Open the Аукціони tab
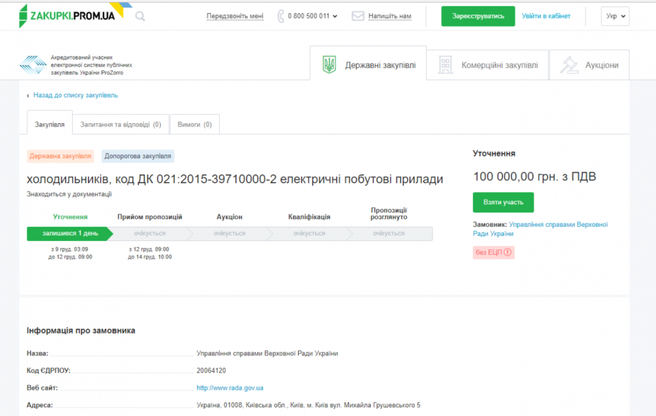Viewport: 656px width, 416px height. coord(601,65)
